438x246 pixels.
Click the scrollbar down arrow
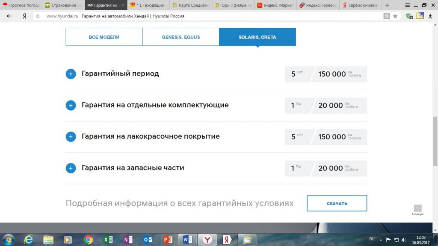tap(435, 231)
